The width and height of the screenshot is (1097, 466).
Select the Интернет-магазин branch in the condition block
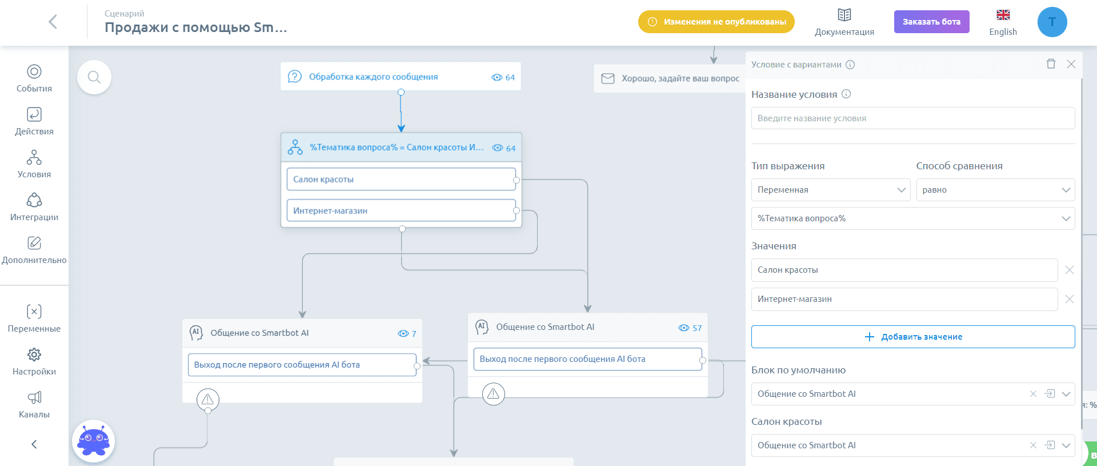[x=401, y=210]
